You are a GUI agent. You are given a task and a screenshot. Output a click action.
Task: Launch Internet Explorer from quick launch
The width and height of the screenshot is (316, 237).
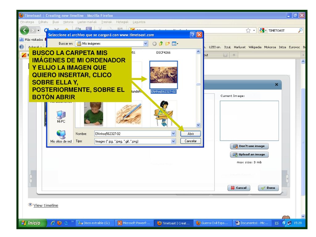click(53, 223)
